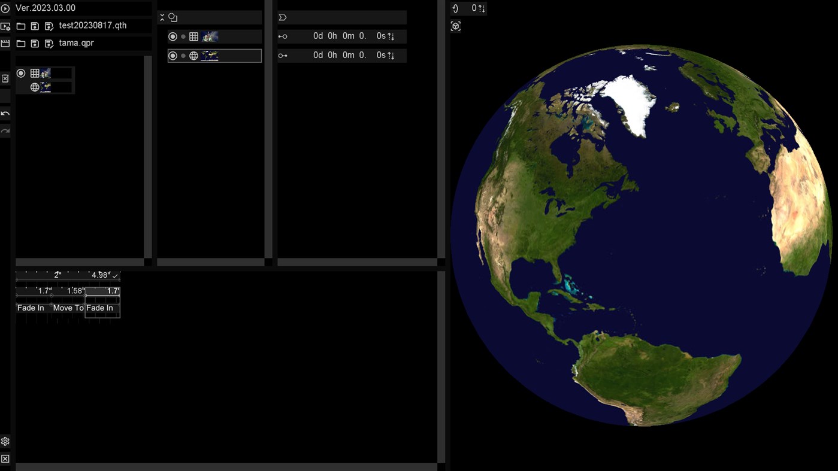Click the playback preview icon at top left
This screenshot has height=471, width=838.
(5, 8)
